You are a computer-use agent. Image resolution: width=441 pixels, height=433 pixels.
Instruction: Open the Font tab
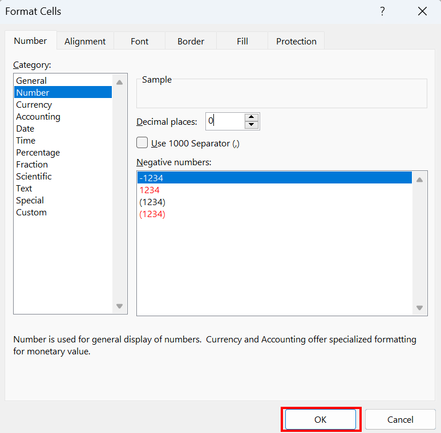139,41
